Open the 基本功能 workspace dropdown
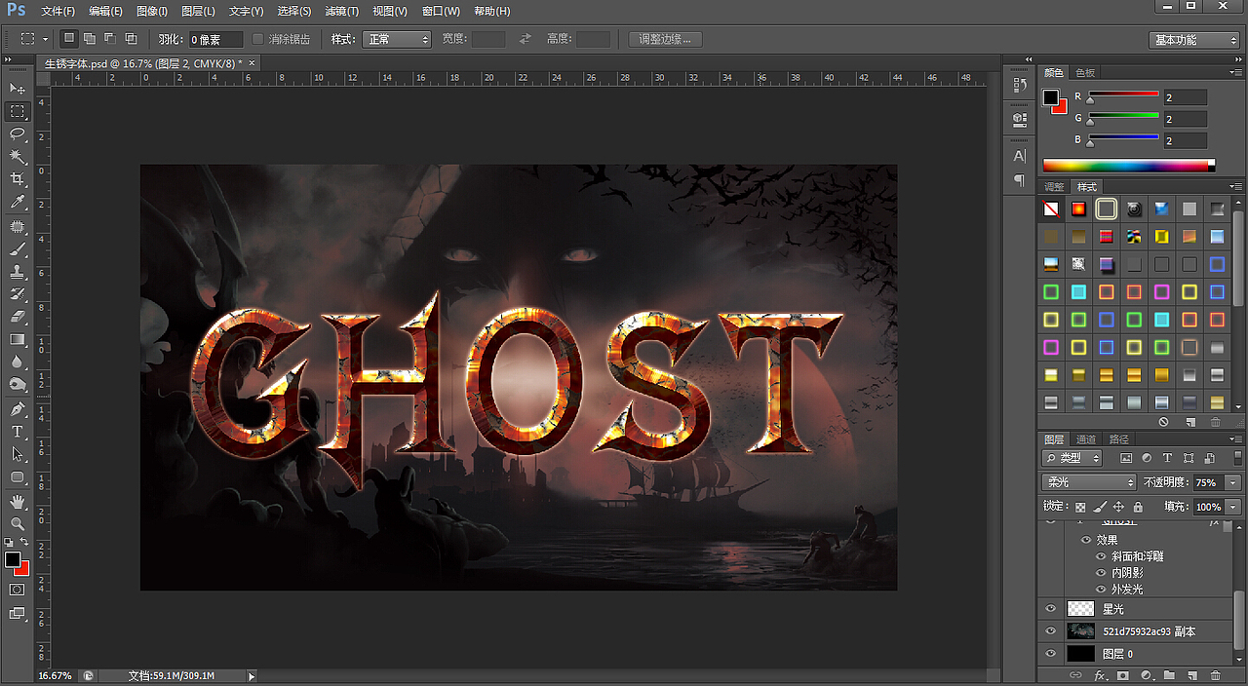This screenshot has height=686, width=1248. (x=1194, y=40)
